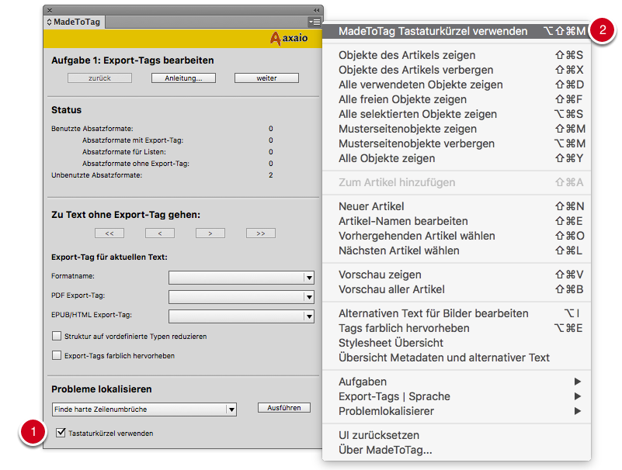Open the EPUB/HTML Export-Tag dropdown
The width and height of the screenshot is (622, 470).
[242, 316]
